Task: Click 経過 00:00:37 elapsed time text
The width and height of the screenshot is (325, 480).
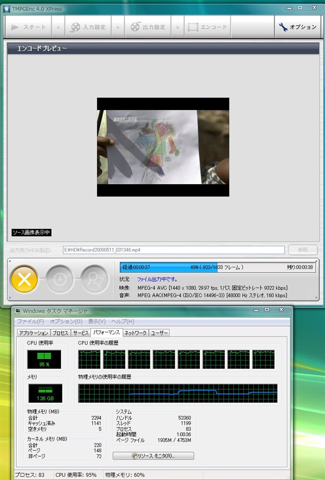Action: (x=136, y=267)
